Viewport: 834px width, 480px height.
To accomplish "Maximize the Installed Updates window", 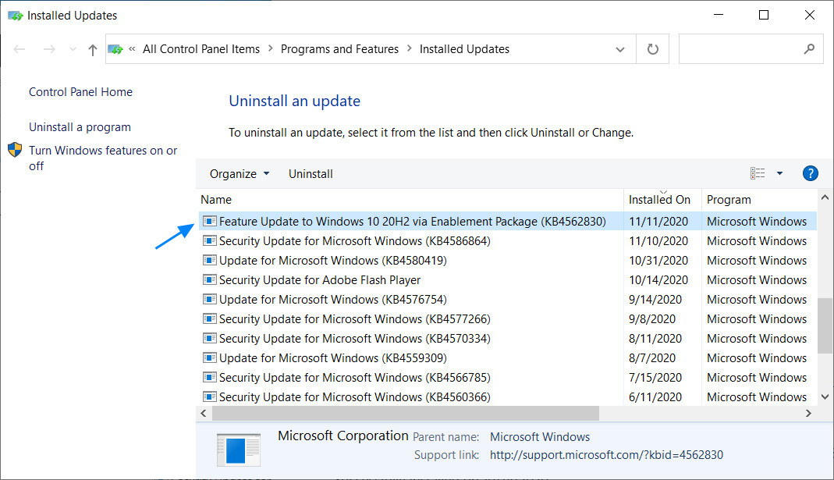I will click(x=764, y=15).
